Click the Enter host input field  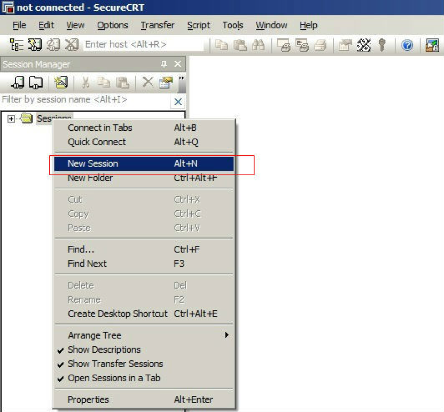tap(143, 45)
